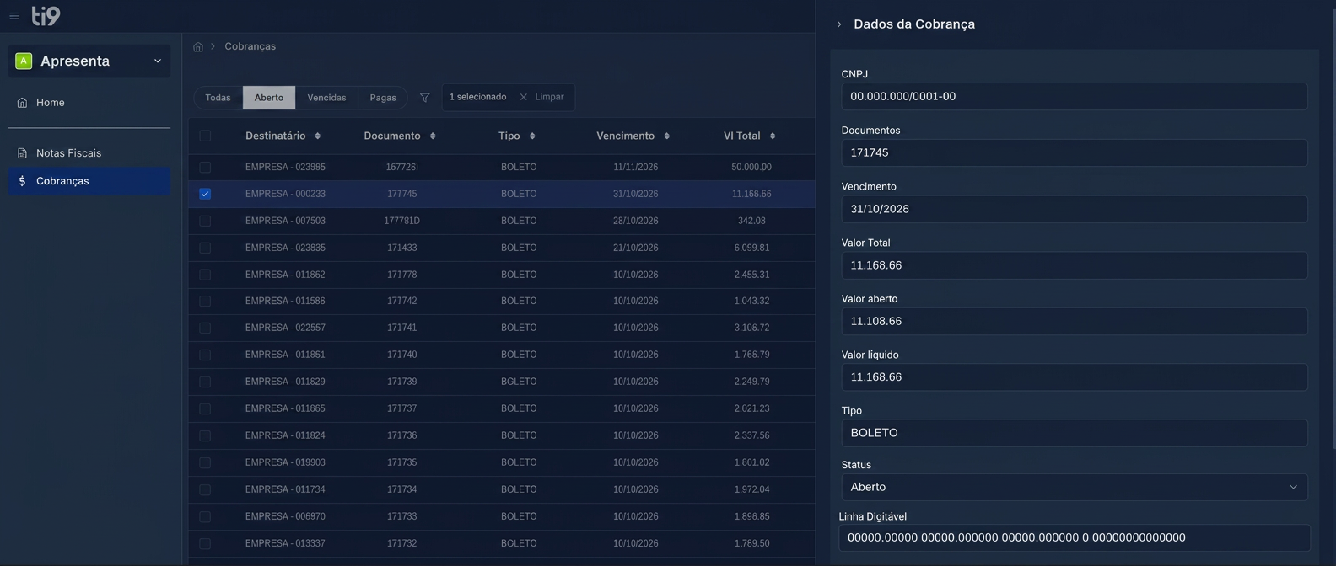The height and width of the screenshot is (566, 1336).
Task: Check the EMPRESA - 023985 row checkbox
Action: pyautogui.click(x=205, y=167)
